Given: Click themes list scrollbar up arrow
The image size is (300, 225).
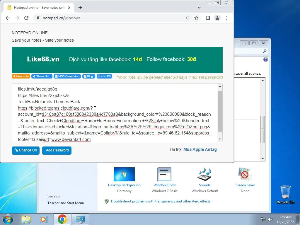Looking at the screenshot, I should pos(263,80).
